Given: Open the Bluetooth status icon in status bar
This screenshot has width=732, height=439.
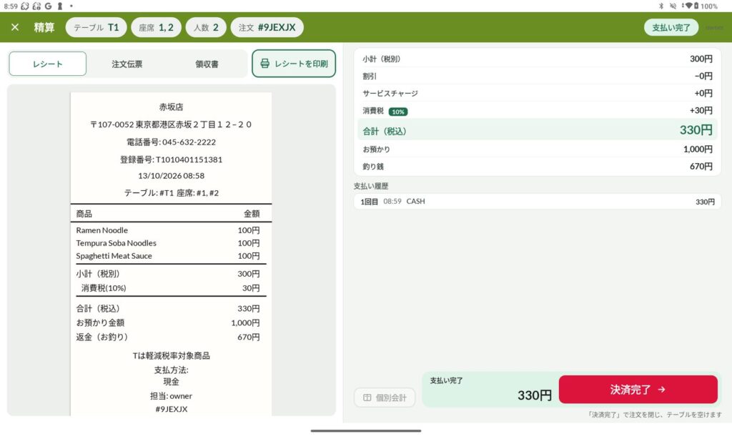Looking at the screenshot, I should click(x=661, y=6).
